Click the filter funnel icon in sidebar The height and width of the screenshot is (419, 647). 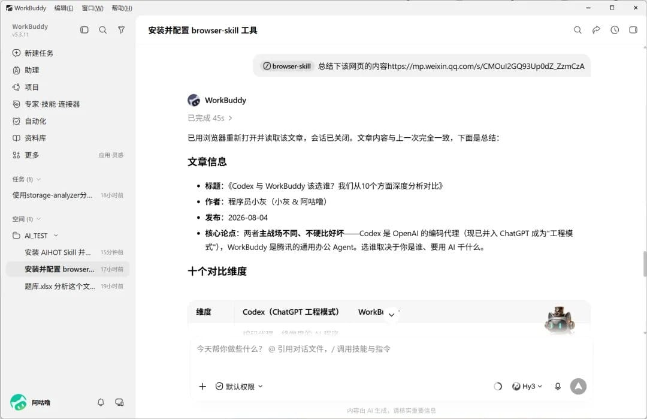(x=121, y=30)
